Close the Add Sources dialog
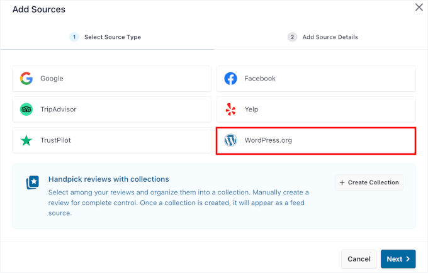The image size is (428, 273). [419, 8]
